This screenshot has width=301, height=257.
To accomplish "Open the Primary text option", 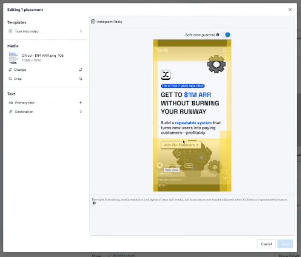I will pos(25,103).
